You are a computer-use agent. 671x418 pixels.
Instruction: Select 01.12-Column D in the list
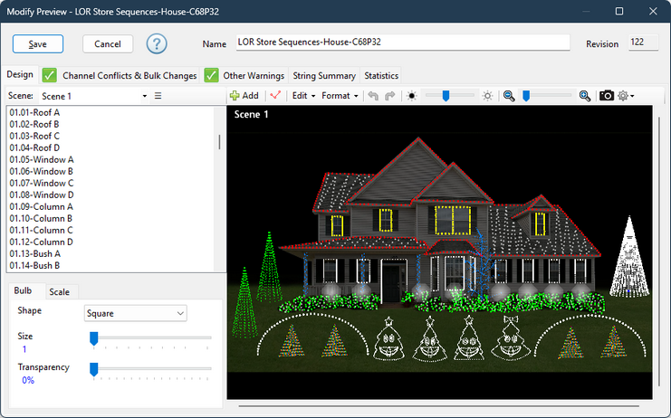coord(41,242)
